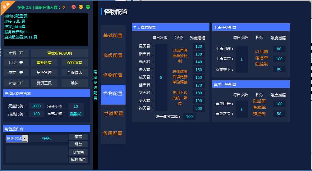Edit 阳天君 difficulty value 130
312x171 pixels.
pyautogui.click(x=199, y=54)
